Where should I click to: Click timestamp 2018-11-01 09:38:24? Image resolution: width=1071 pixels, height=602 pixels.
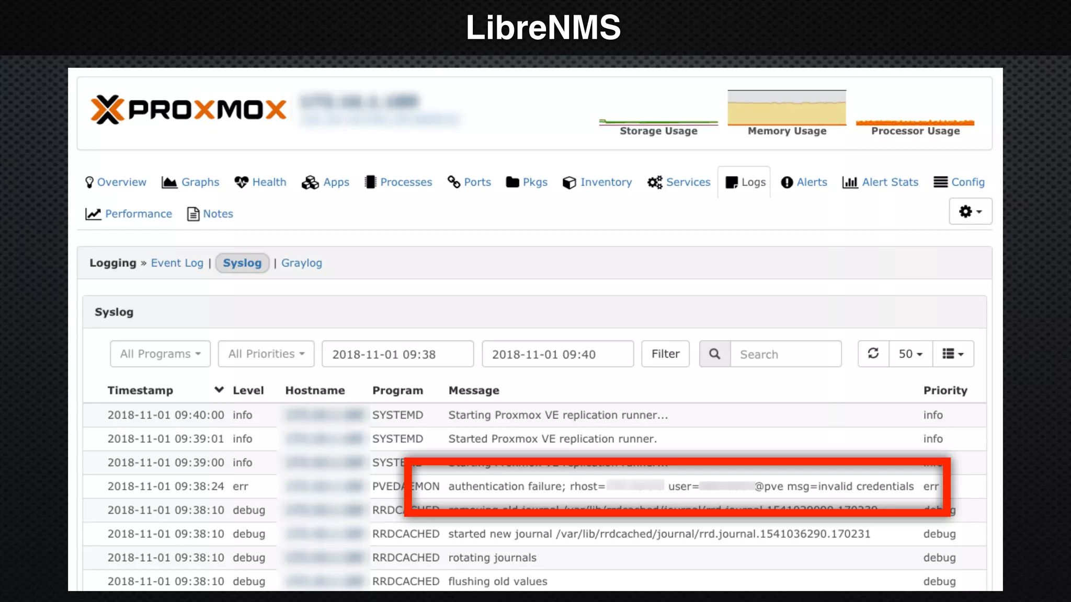pyautogui.click(x=166, y=487)
